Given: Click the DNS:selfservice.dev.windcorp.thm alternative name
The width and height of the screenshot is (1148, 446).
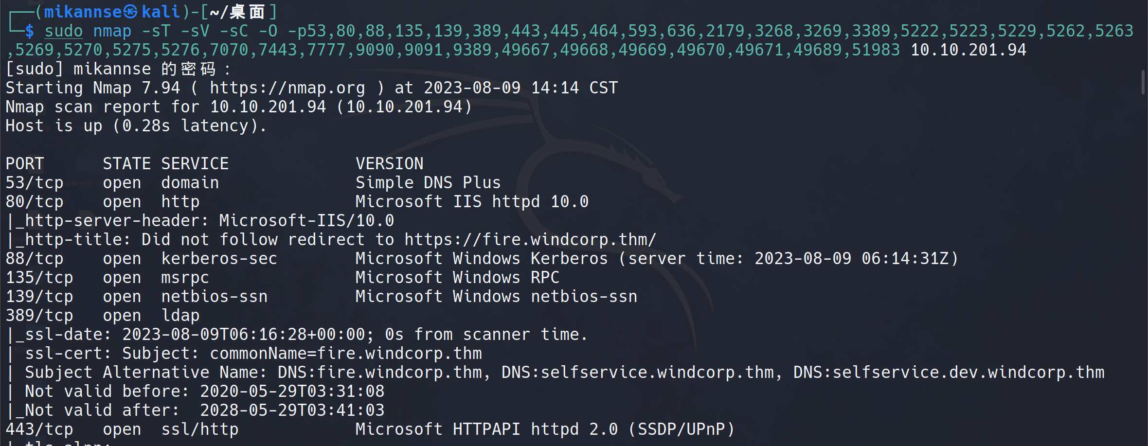Looking at the screenshot, I should point(949,373).
